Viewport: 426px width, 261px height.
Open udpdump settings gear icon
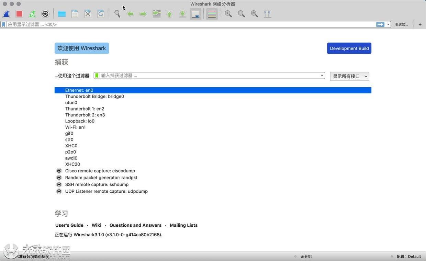point(59,191)
